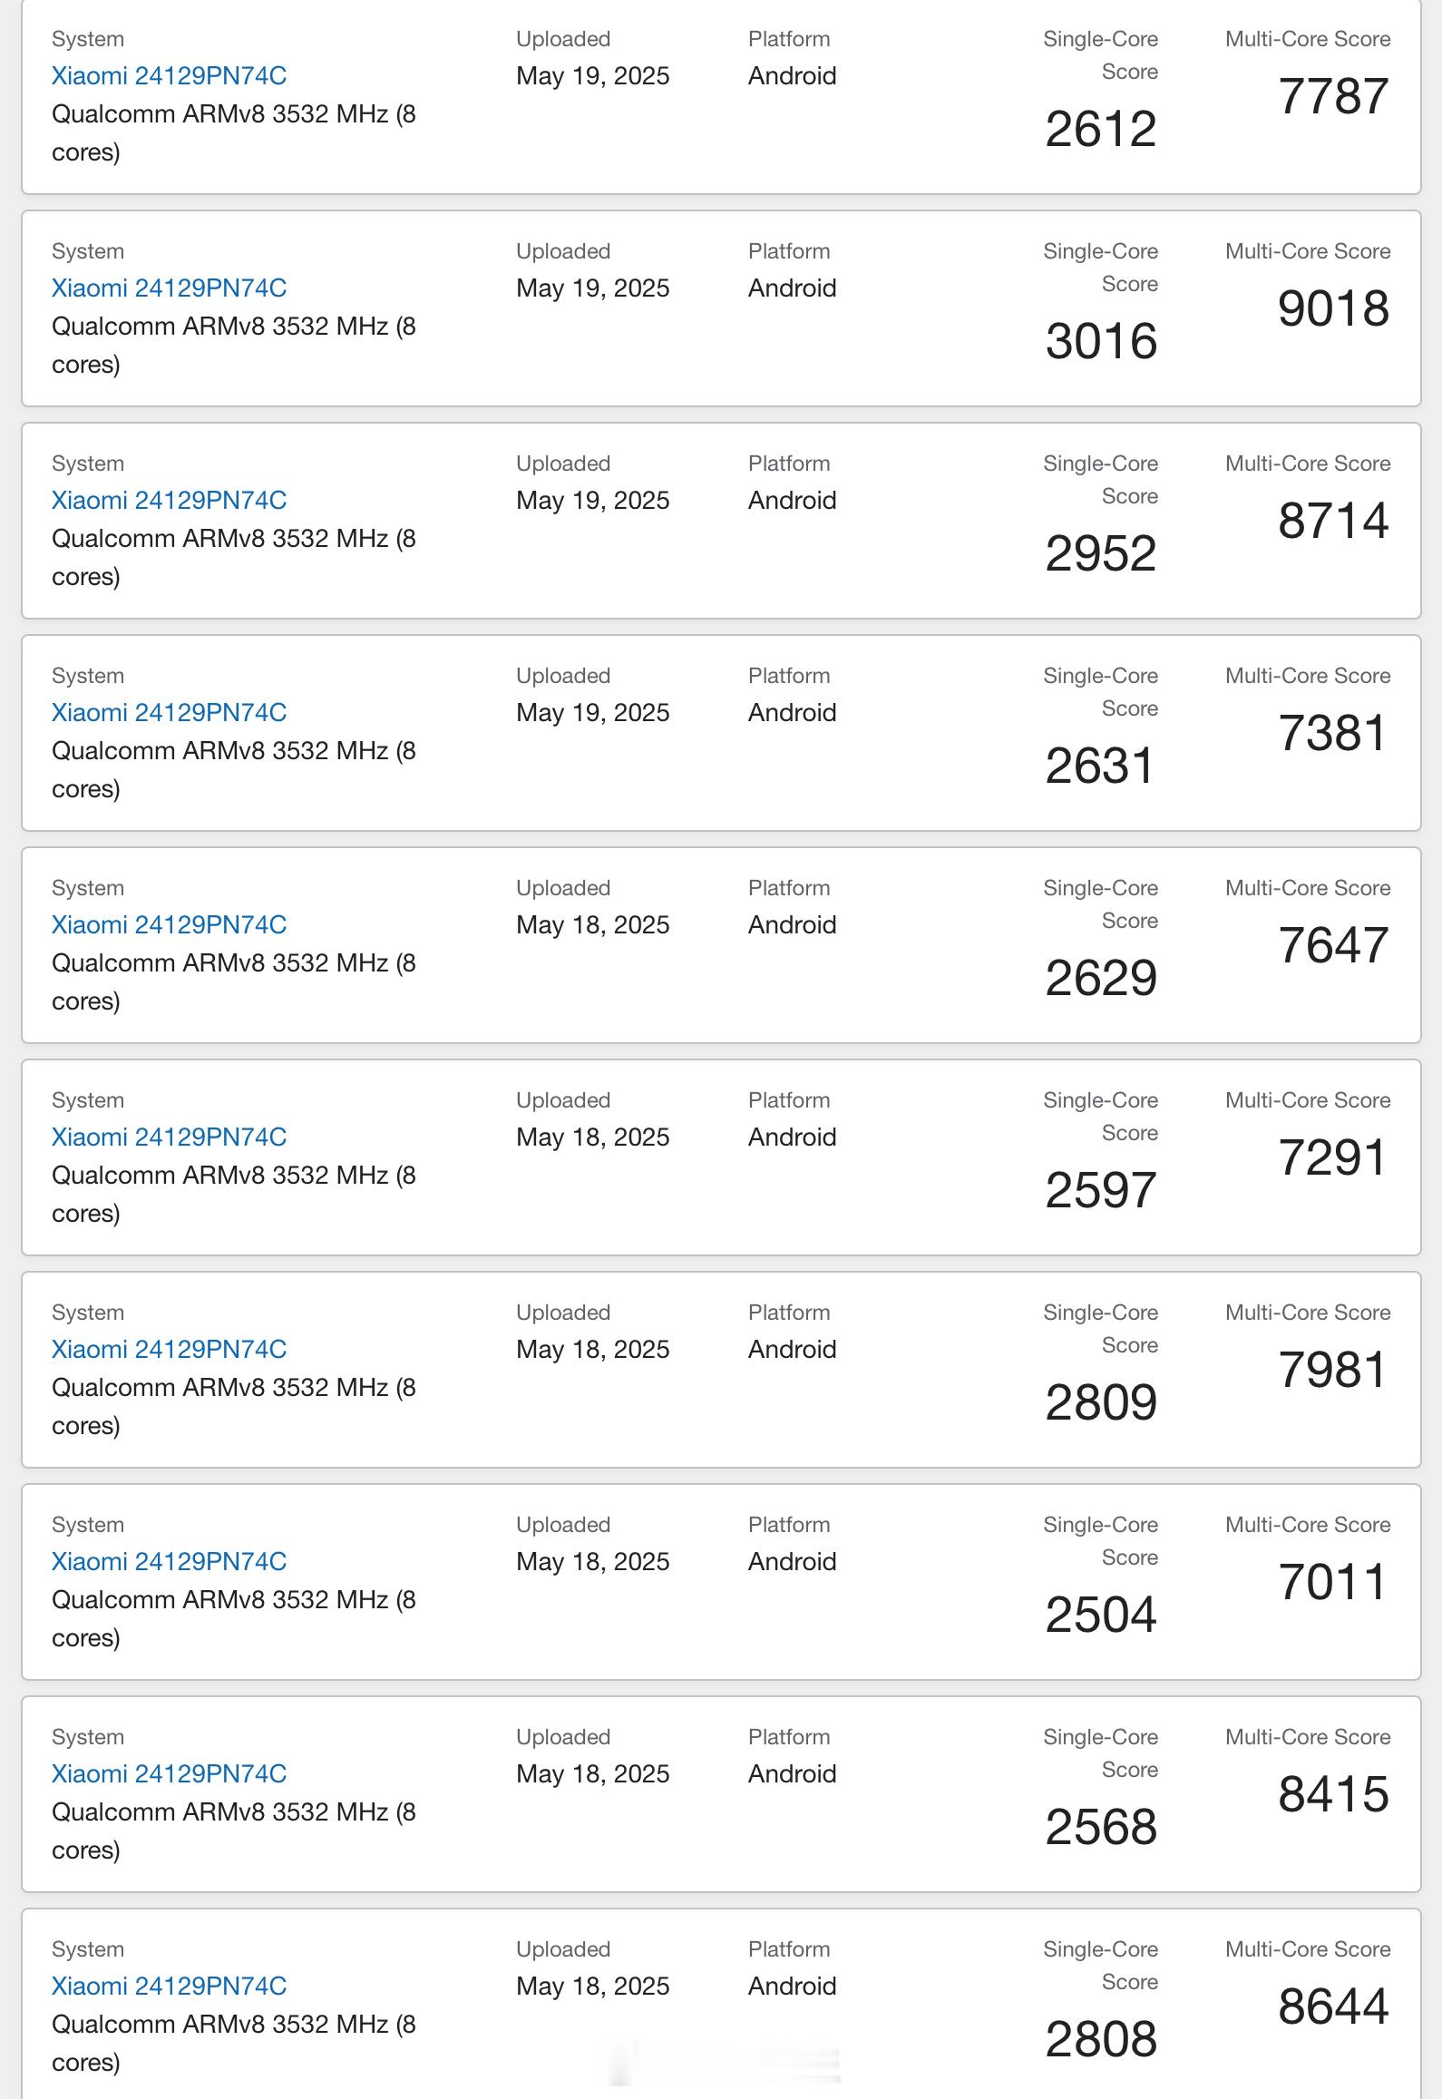
Task: Click the single-core score 2631
Action: coord(1101,766)
